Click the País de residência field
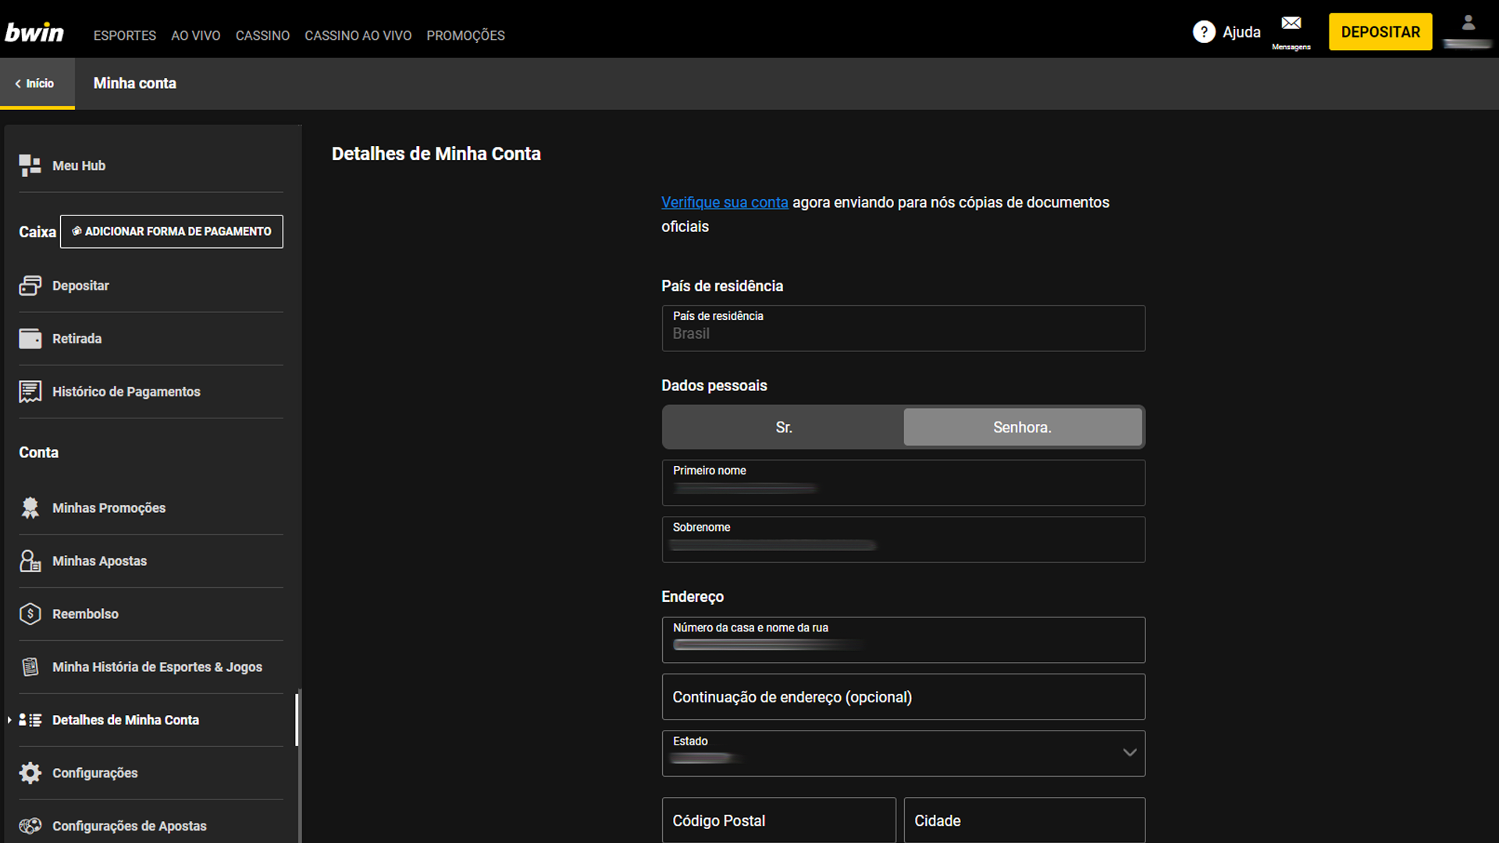 903,329
